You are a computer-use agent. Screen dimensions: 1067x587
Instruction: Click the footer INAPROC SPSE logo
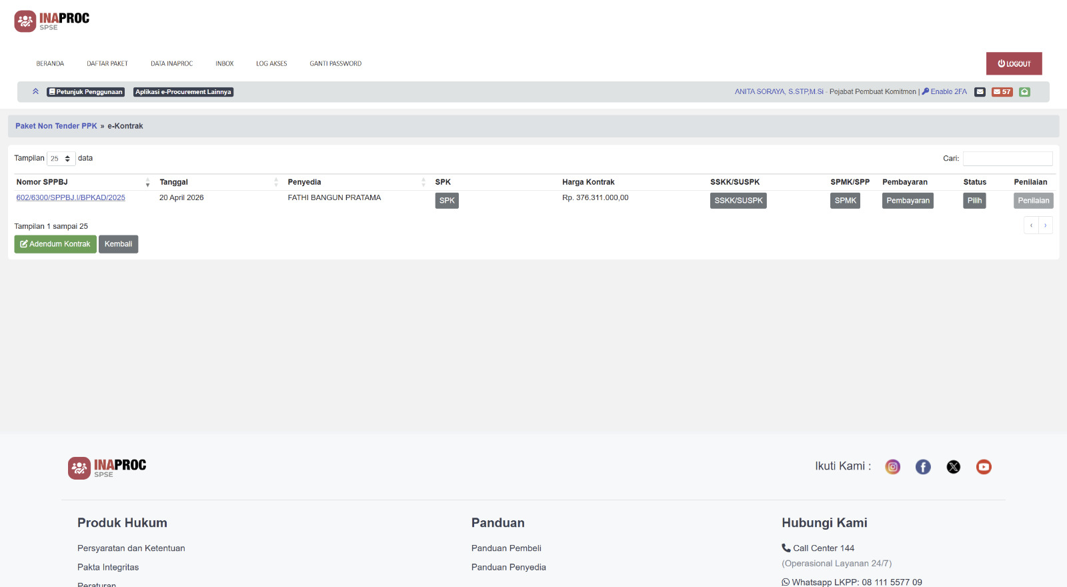[x=107, y=468]
